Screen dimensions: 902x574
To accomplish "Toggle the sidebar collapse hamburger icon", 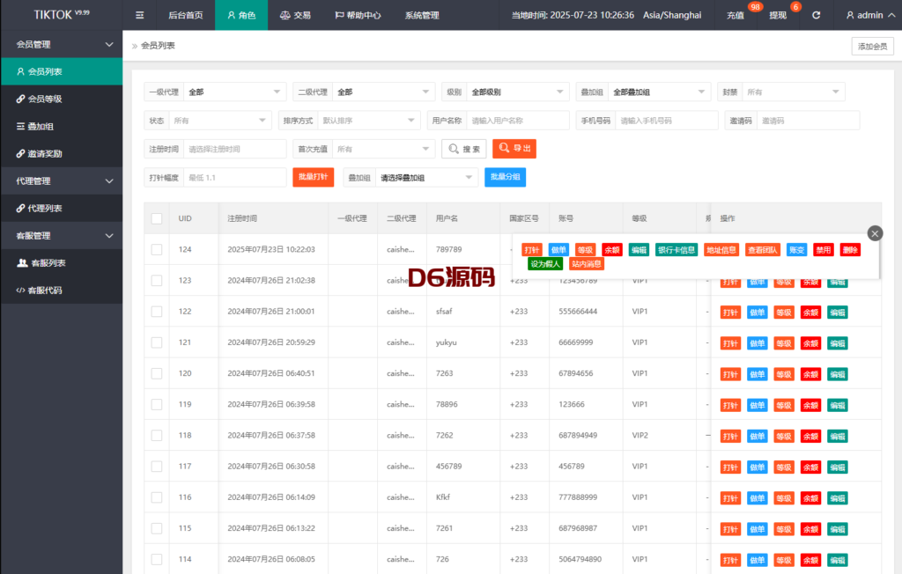I will click(x=140, y=15).
